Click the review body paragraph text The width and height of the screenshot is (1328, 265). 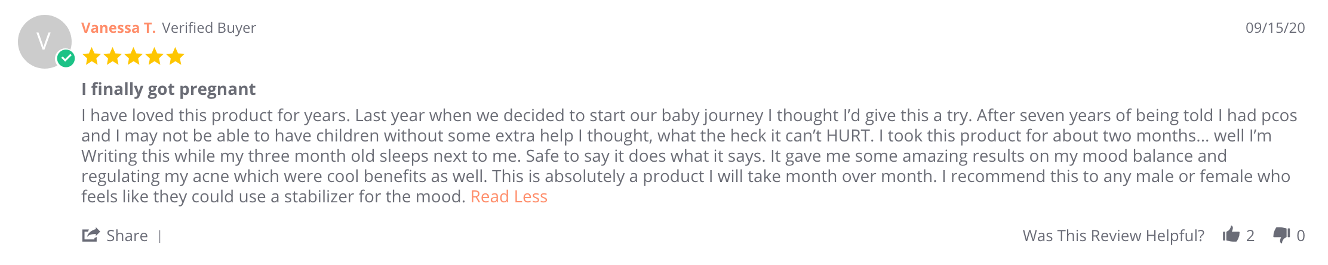(657, 156)
